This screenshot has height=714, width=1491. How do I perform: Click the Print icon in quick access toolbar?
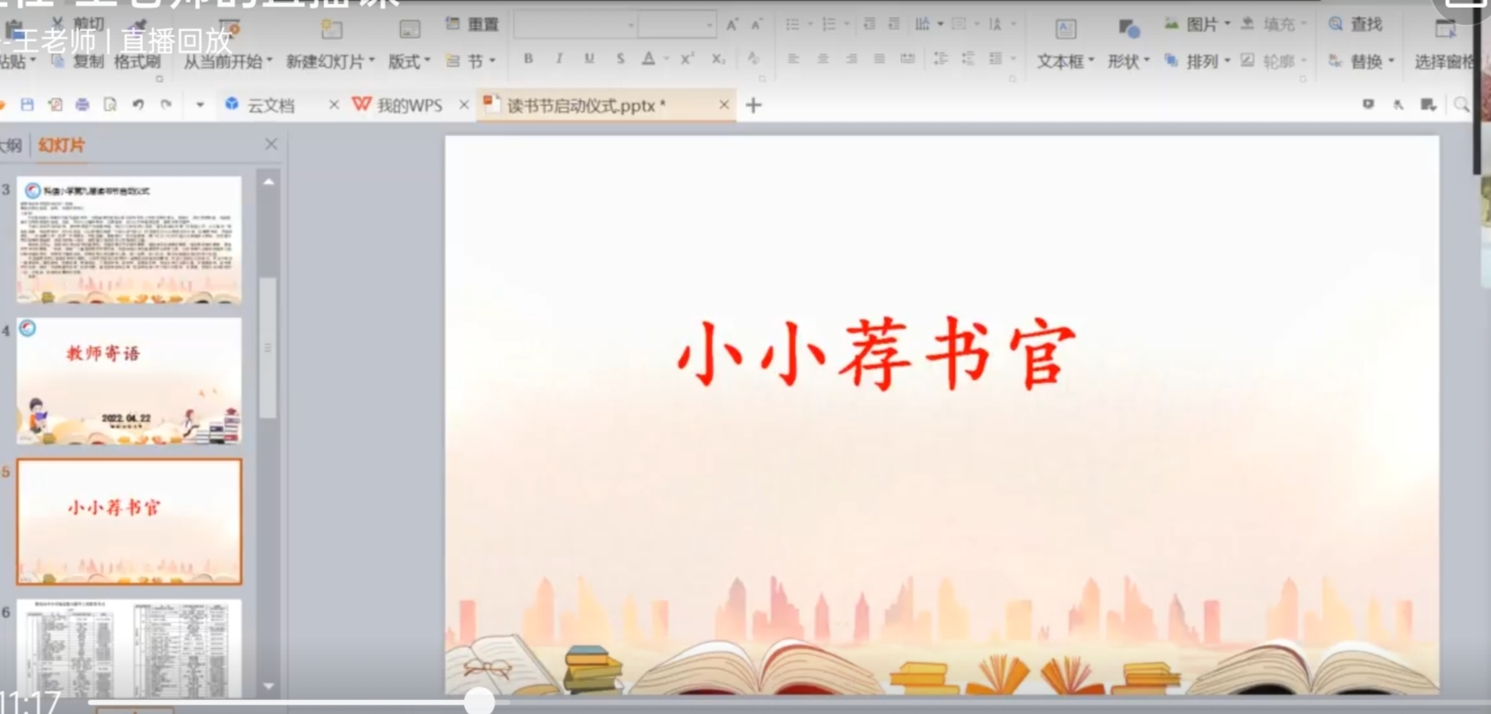coord(82,105)
